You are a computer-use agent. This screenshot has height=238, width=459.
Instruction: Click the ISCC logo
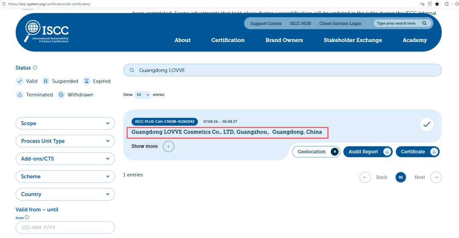click(x=47, y=31)
